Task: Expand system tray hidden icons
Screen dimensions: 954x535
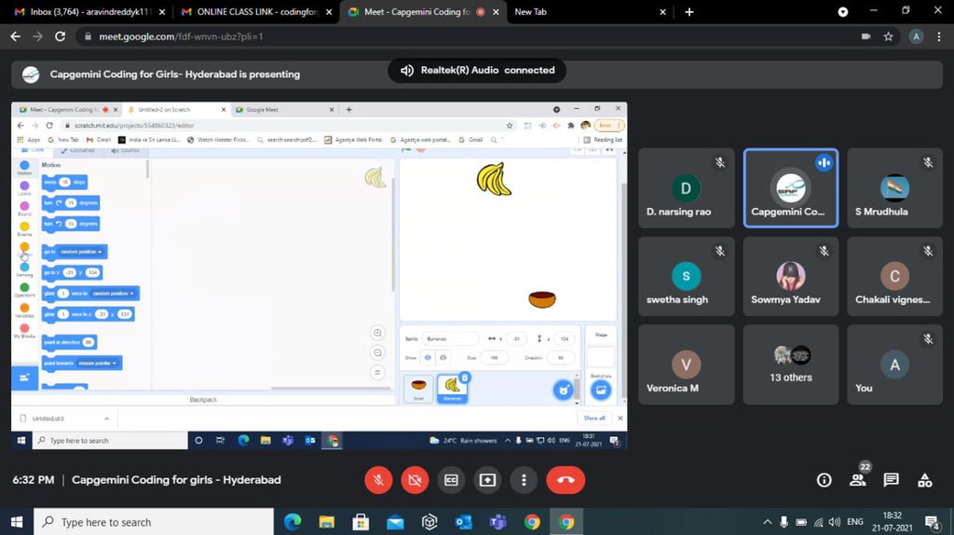Action: point(768,522)
